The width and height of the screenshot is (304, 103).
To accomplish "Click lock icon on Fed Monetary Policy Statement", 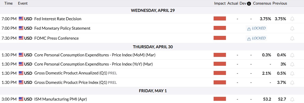I will tap(249, 29).
